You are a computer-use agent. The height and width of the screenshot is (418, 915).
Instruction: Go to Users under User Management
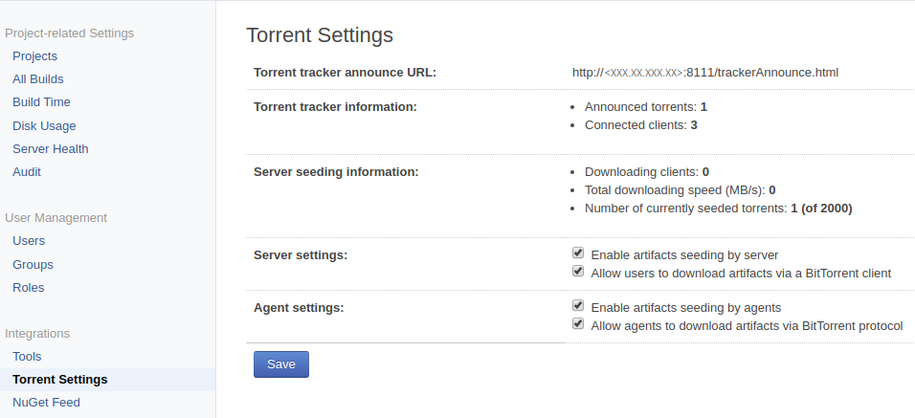(x=29, y=241)
